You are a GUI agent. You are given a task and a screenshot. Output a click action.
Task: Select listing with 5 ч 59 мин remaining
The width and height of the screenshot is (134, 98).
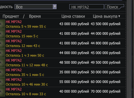[62, 24]
